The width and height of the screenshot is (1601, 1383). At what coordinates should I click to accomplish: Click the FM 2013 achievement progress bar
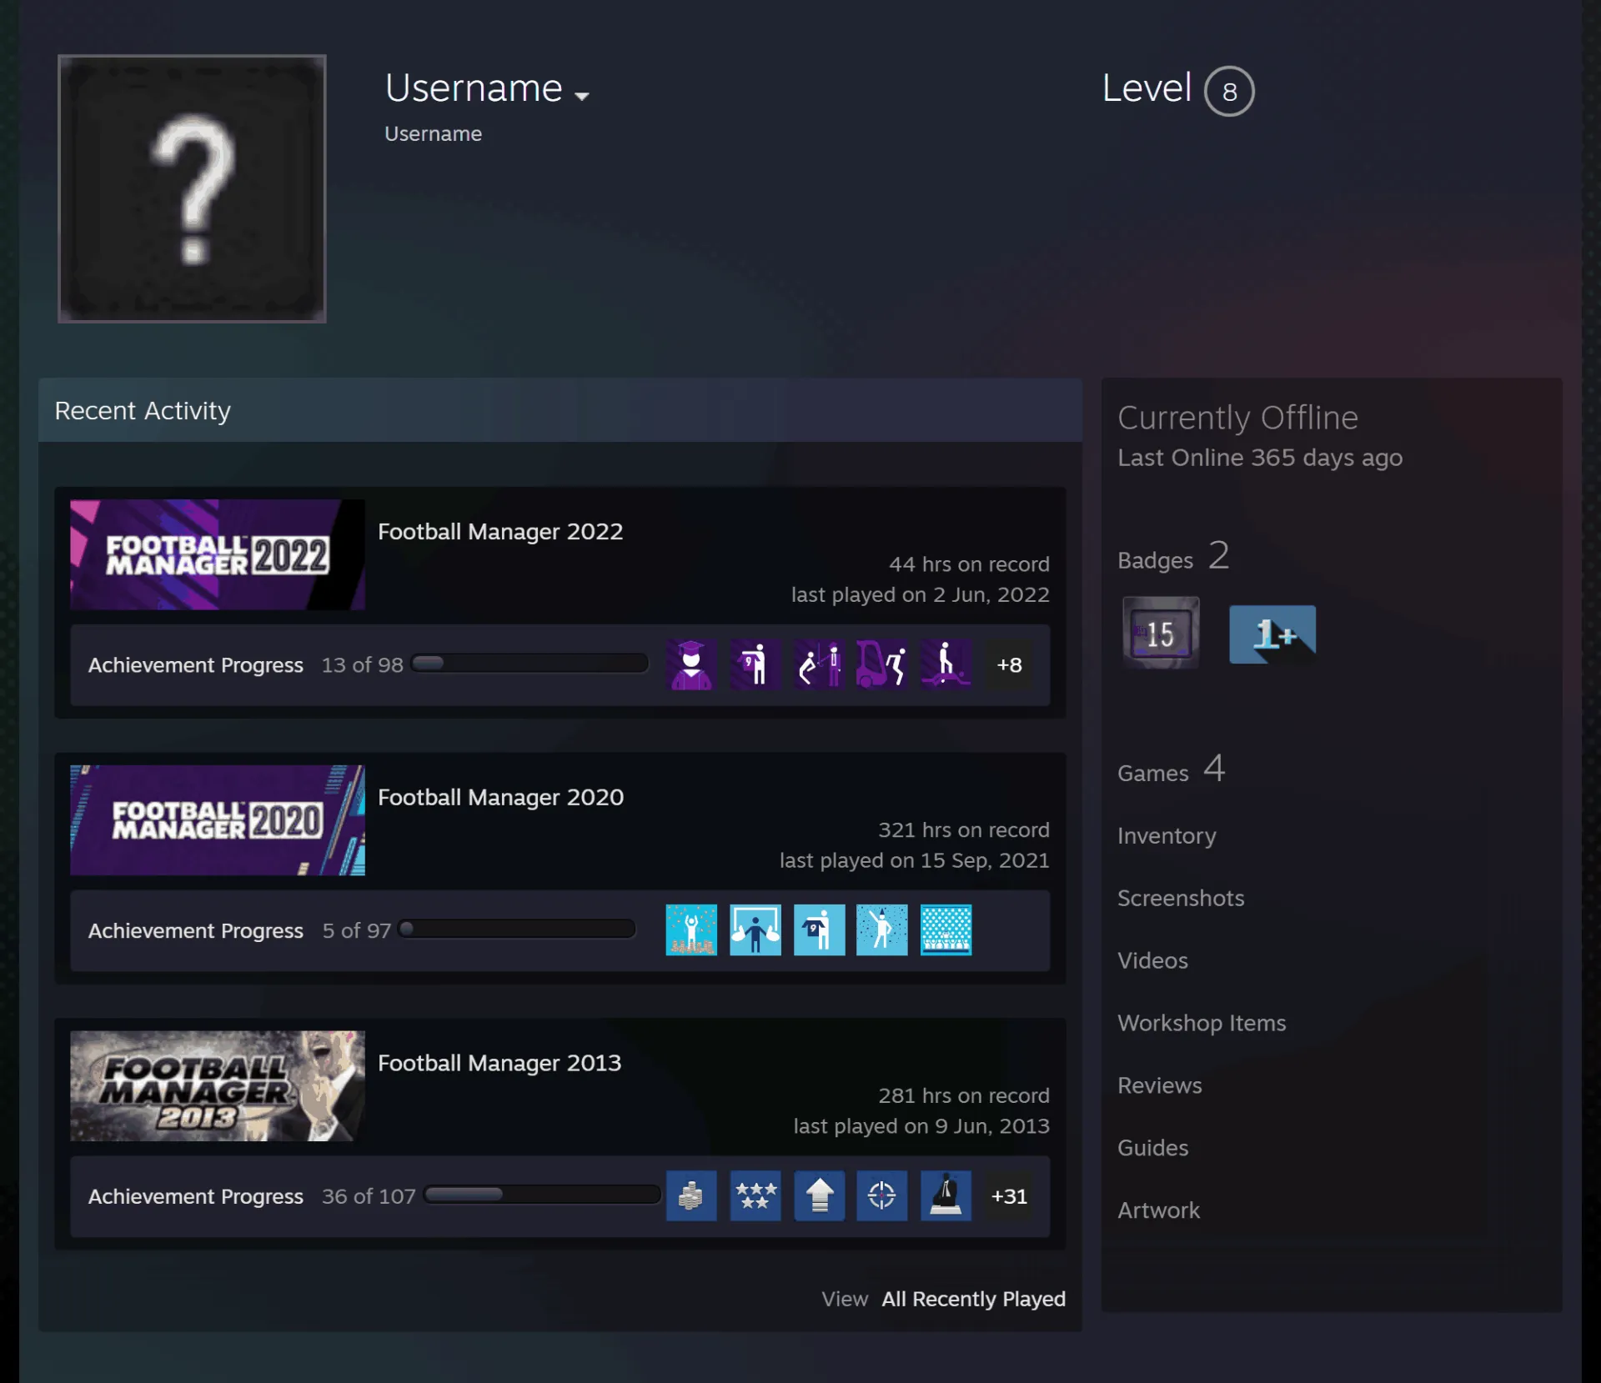coord(542,1195)
